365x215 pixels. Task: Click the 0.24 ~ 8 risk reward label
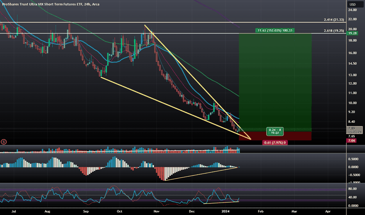(275, 131)
